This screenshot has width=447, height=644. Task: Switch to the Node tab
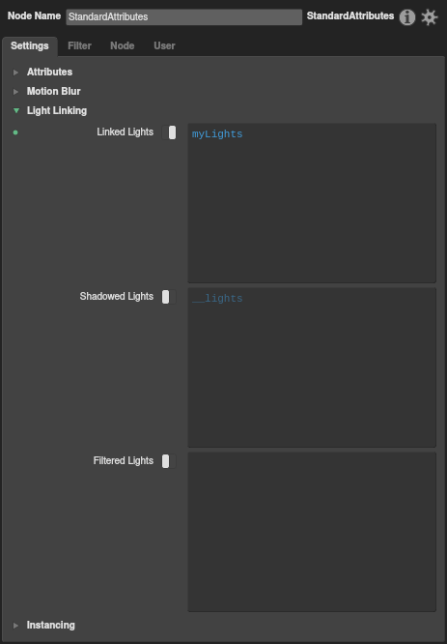[123, 45]
